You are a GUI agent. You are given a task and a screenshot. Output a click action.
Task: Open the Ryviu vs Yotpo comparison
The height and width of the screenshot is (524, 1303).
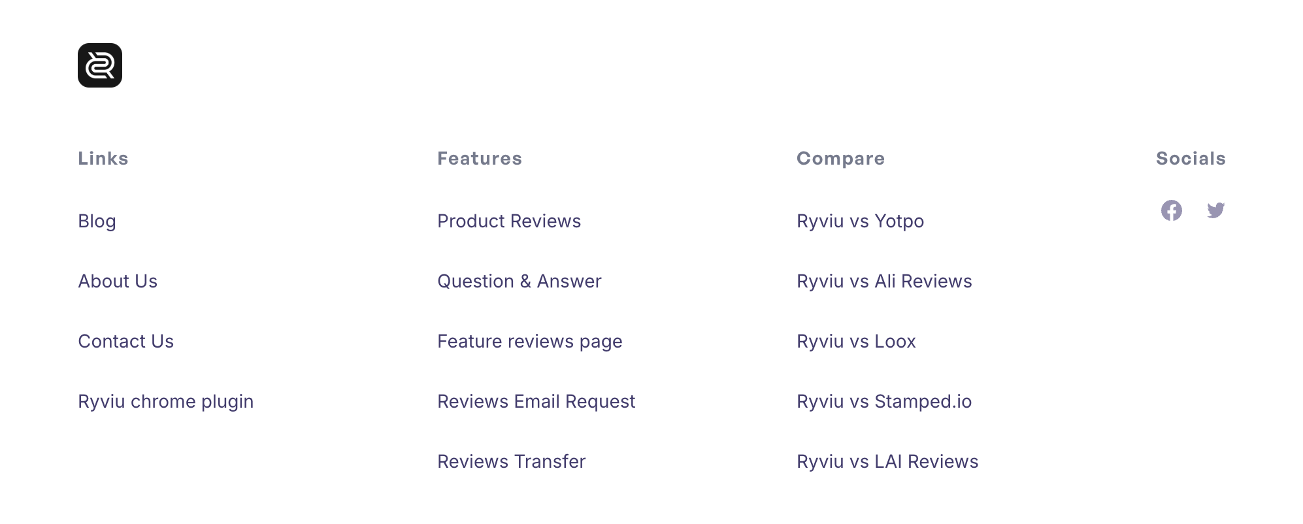pos(861,221)
